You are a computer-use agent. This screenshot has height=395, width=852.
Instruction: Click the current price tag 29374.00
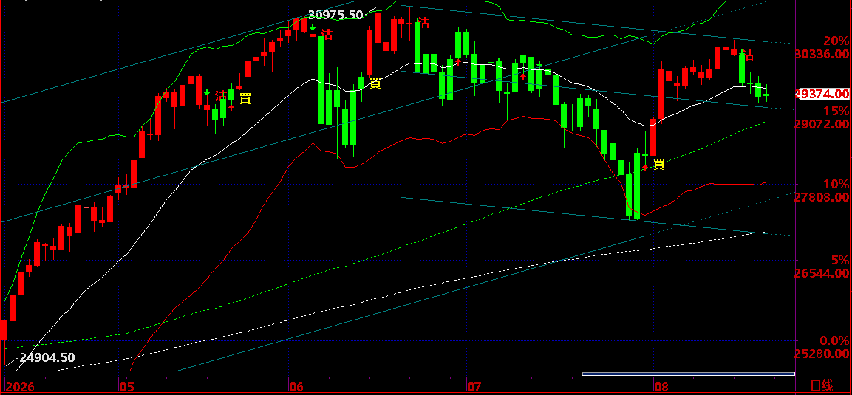point(822,94)
